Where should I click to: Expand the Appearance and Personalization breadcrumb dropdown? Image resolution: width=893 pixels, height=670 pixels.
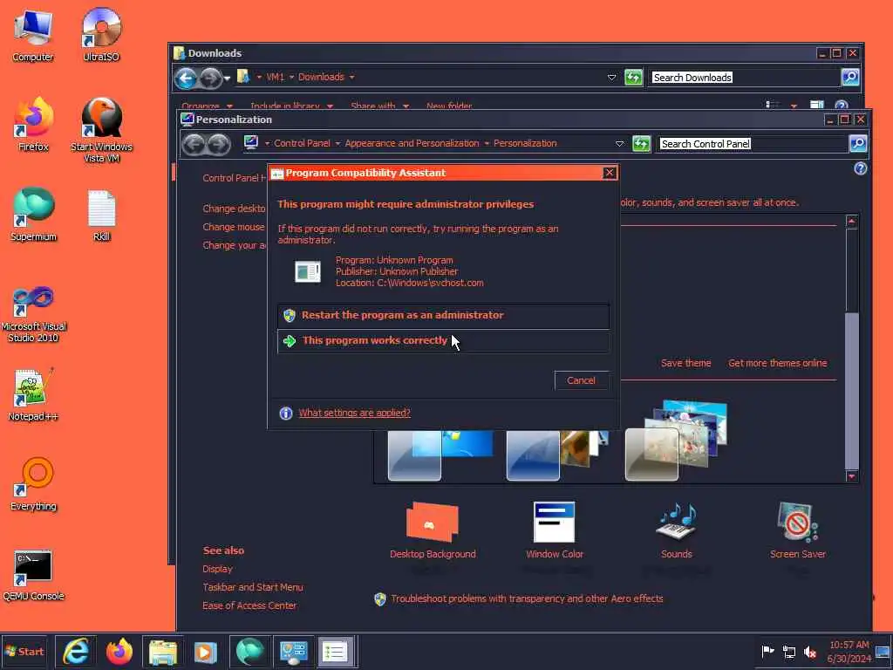(x=487, y=144)
